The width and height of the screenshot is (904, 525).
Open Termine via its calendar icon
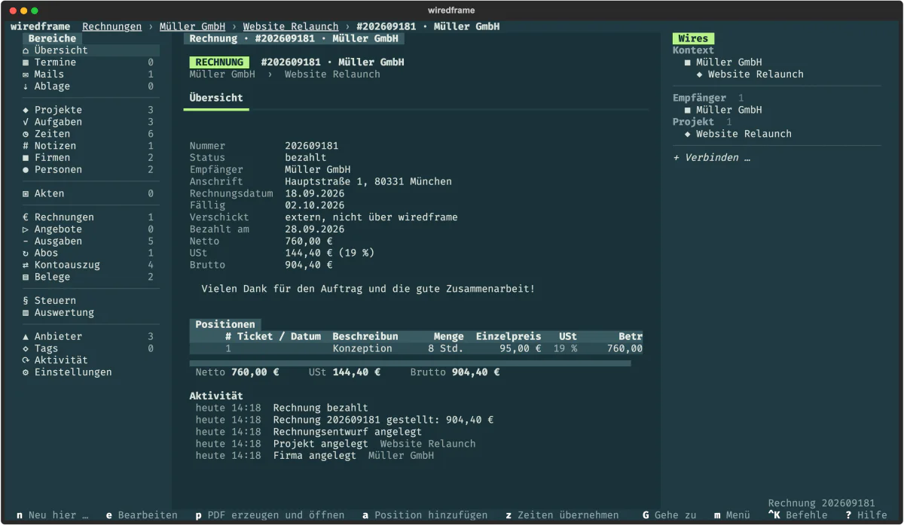26,62
